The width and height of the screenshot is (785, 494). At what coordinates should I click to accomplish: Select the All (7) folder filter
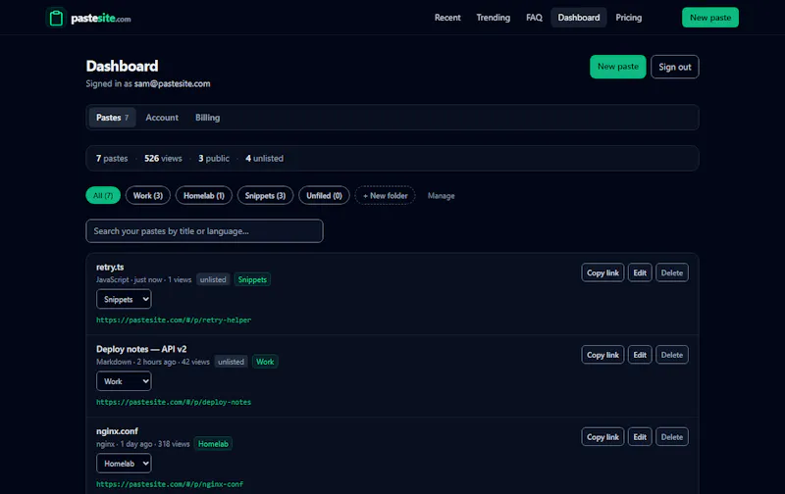coord(103,195)
